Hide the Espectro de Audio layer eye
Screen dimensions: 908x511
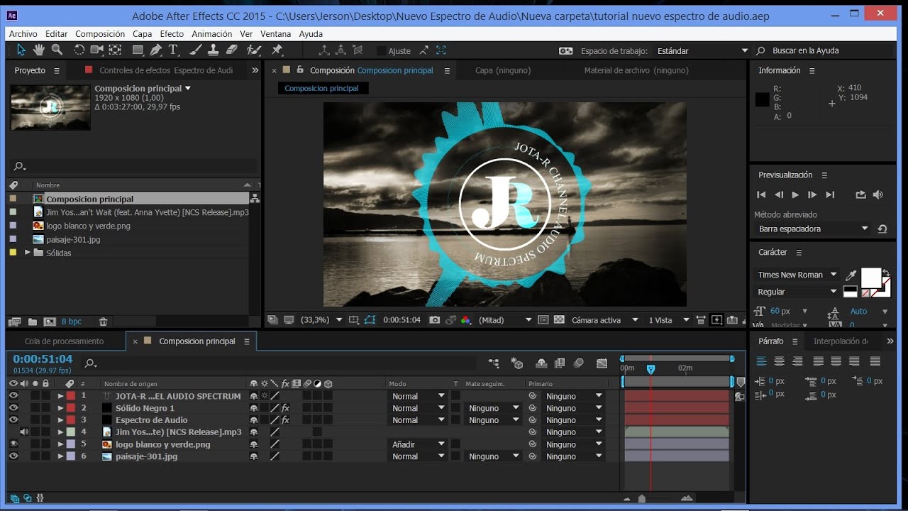[x=13, y=420]
